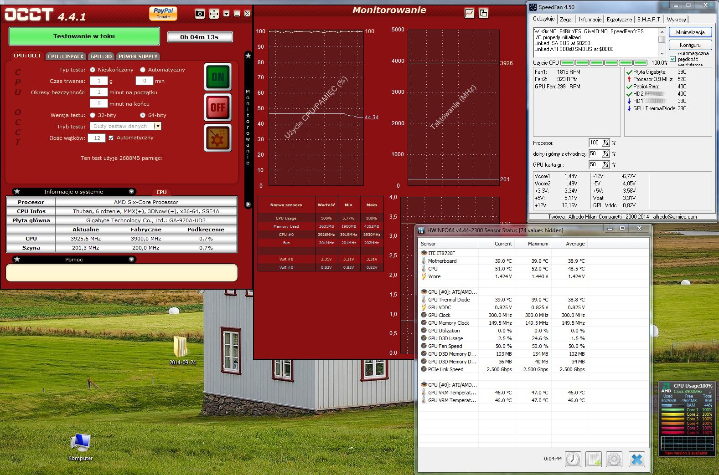This screenshot has height=475, width=719.
Task: Open the Egzotyczne tab in SpeedFan
Action: 619,20
